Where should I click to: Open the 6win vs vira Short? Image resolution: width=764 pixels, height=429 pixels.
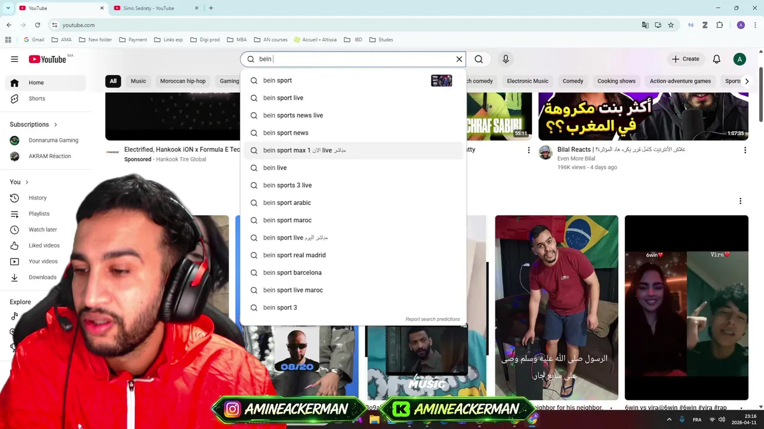[686, 307]
